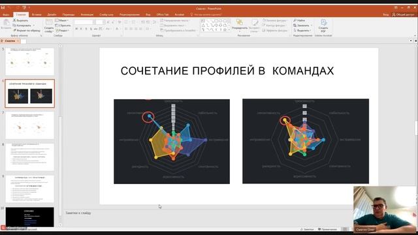Close the Смагин document tab
This screenshot has height=235, width=418.
(x=18, y=40)
